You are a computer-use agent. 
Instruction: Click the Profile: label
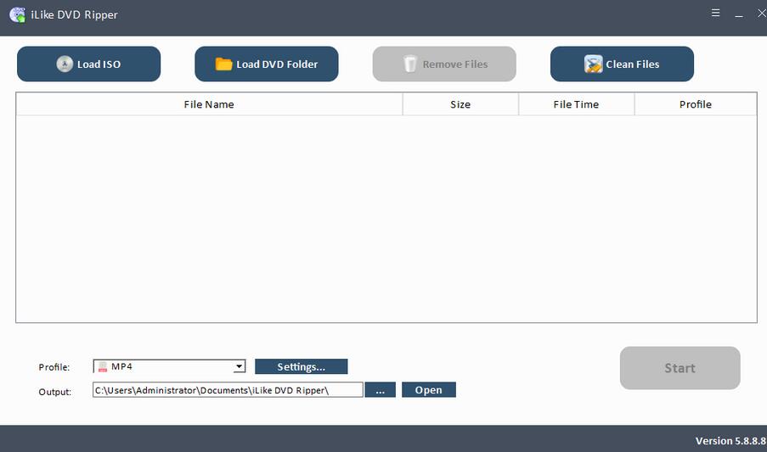pos(54,367)
